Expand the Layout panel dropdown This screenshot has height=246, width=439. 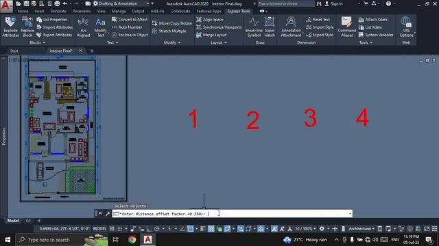[x=218, y=42]
